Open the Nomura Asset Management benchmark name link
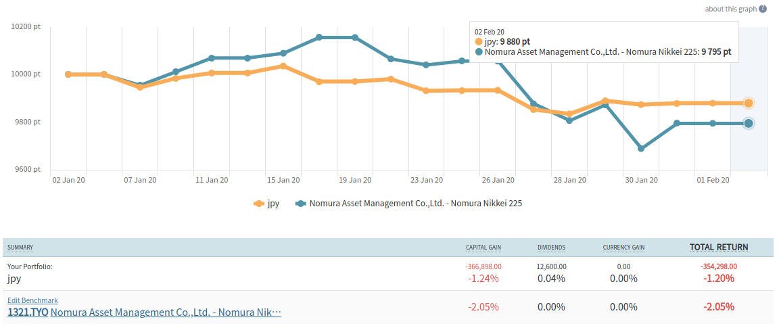This screenshot has width=779, height=326. pos(166,312)
